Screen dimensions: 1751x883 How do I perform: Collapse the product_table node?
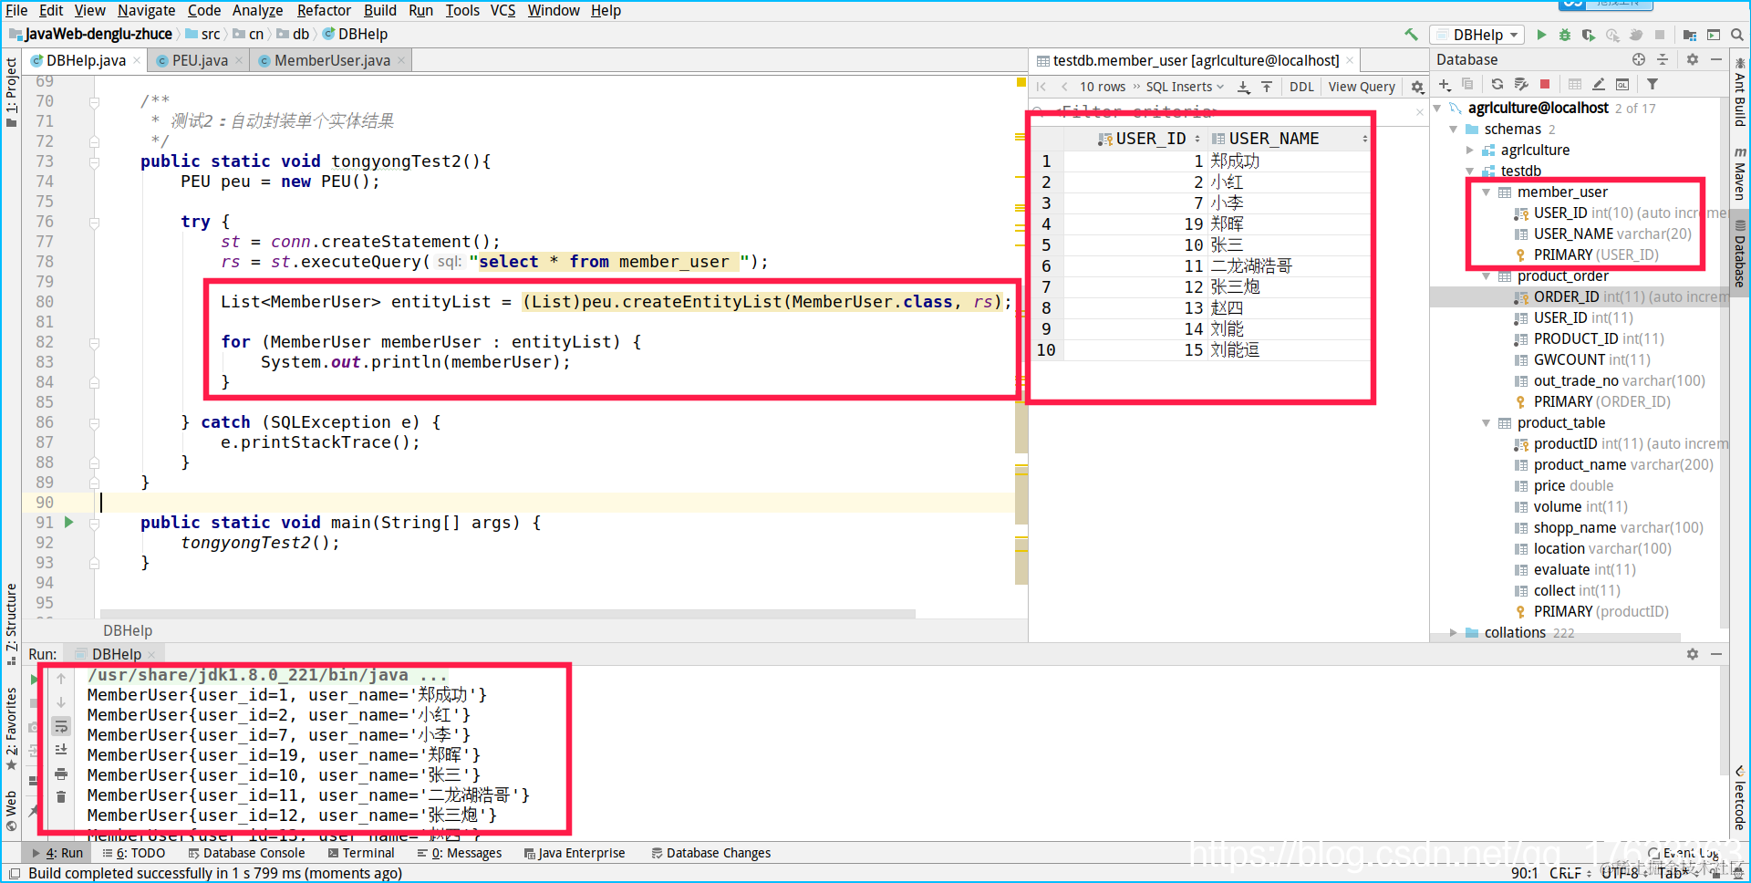[1486, 422]
